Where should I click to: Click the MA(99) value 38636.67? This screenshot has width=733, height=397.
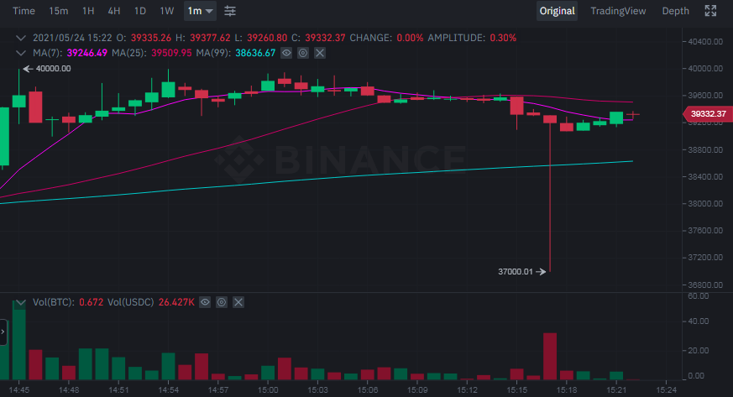coord(255,53)
